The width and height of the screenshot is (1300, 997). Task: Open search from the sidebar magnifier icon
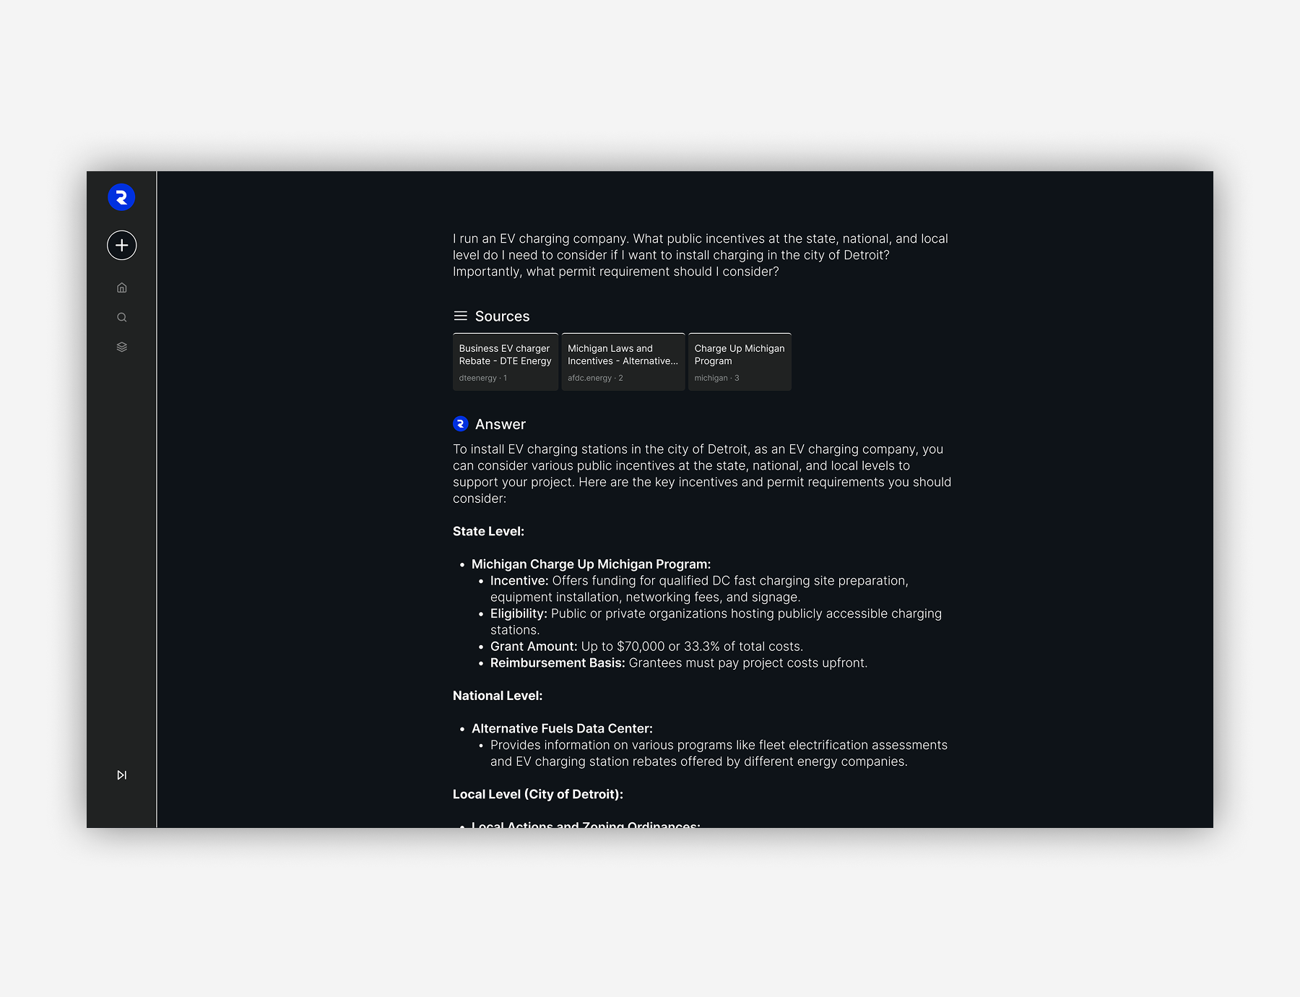(121, 317)
